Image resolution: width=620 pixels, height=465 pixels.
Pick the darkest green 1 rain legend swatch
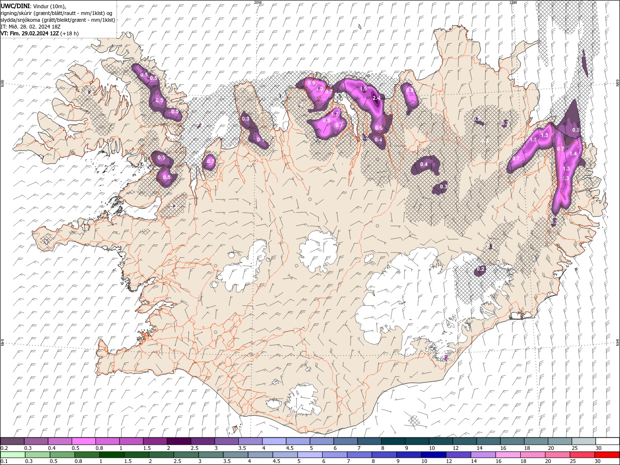(x=112, y=455)
